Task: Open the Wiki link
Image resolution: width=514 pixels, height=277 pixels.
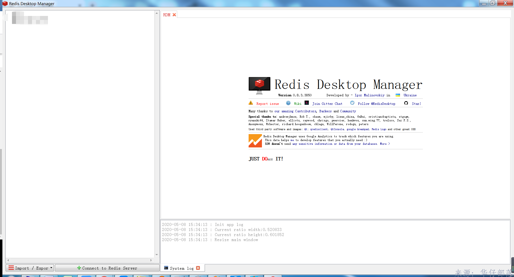Action: (x=298, y=104)
